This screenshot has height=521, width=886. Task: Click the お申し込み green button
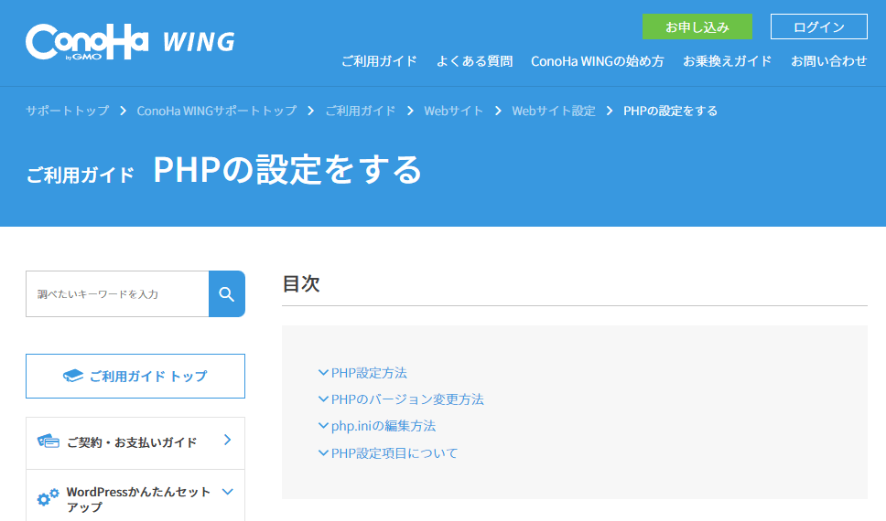click(x=697, y=27)
